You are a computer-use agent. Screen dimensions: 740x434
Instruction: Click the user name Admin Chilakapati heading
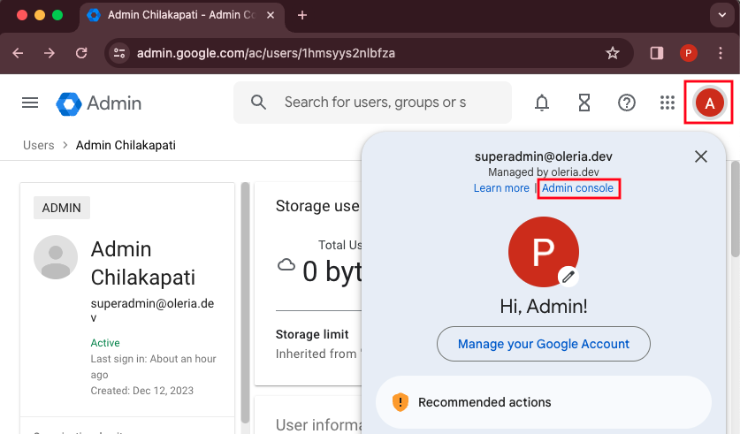pos(143,263)
